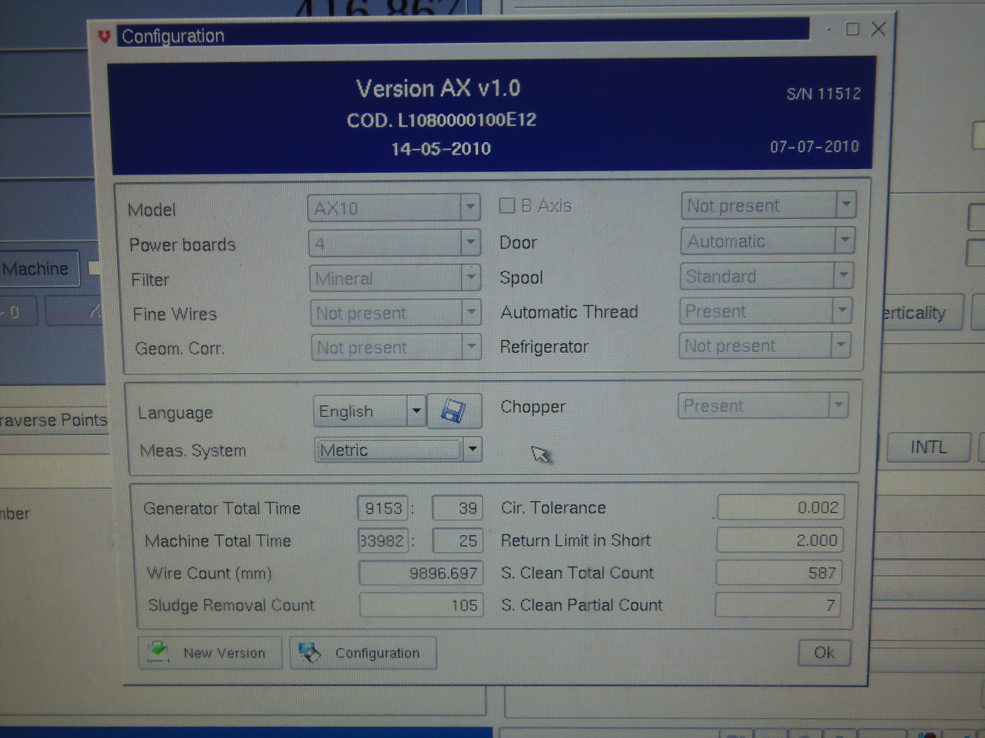
Task: Click Generator Total Time minutes field
Action: [458, 508]
